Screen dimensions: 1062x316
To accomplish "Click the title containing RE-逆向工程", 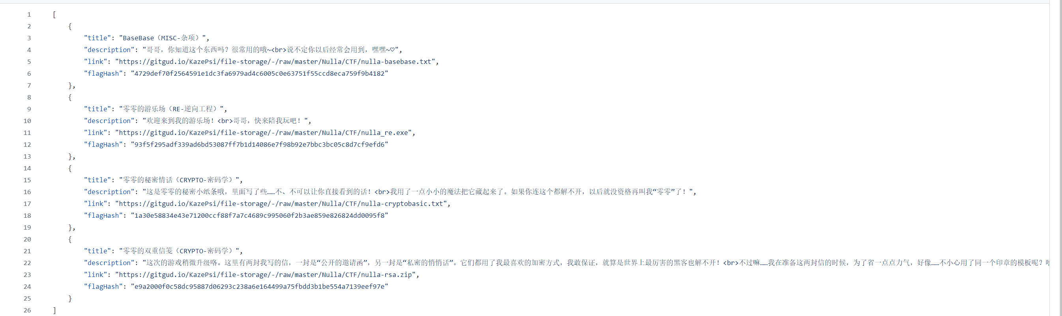I will (x=172, y=109).
